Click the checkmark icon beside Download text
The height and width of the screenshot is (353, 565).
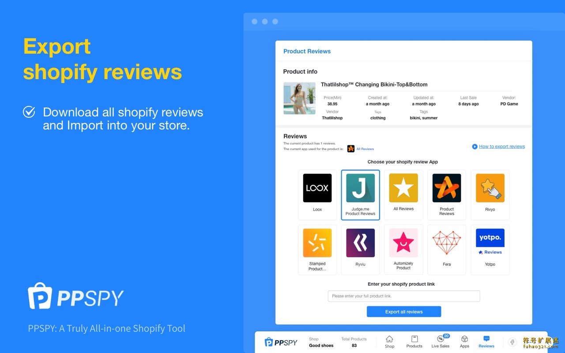click(x=29, y=112)
